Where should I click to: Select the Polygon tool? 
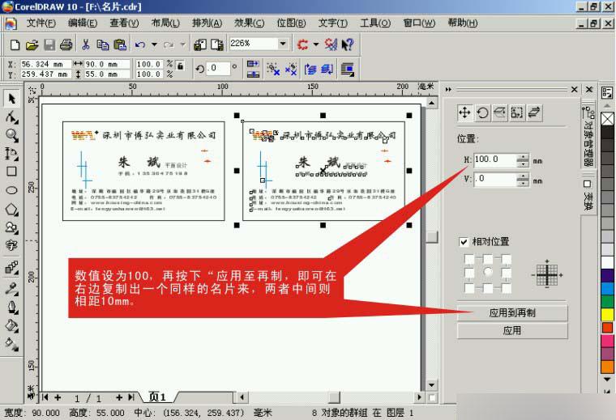click(12, 209)
